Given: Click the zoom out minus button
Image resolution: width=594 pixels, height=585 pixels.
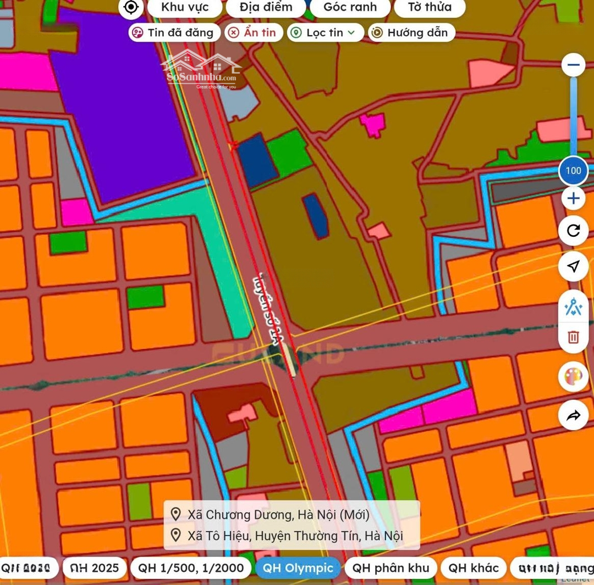Looking at the screenshot, I should coord(573,65).
